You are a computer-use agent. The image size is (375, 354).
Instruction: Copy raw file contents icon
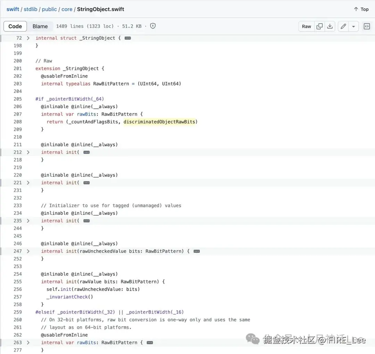(x=319, y=26)
